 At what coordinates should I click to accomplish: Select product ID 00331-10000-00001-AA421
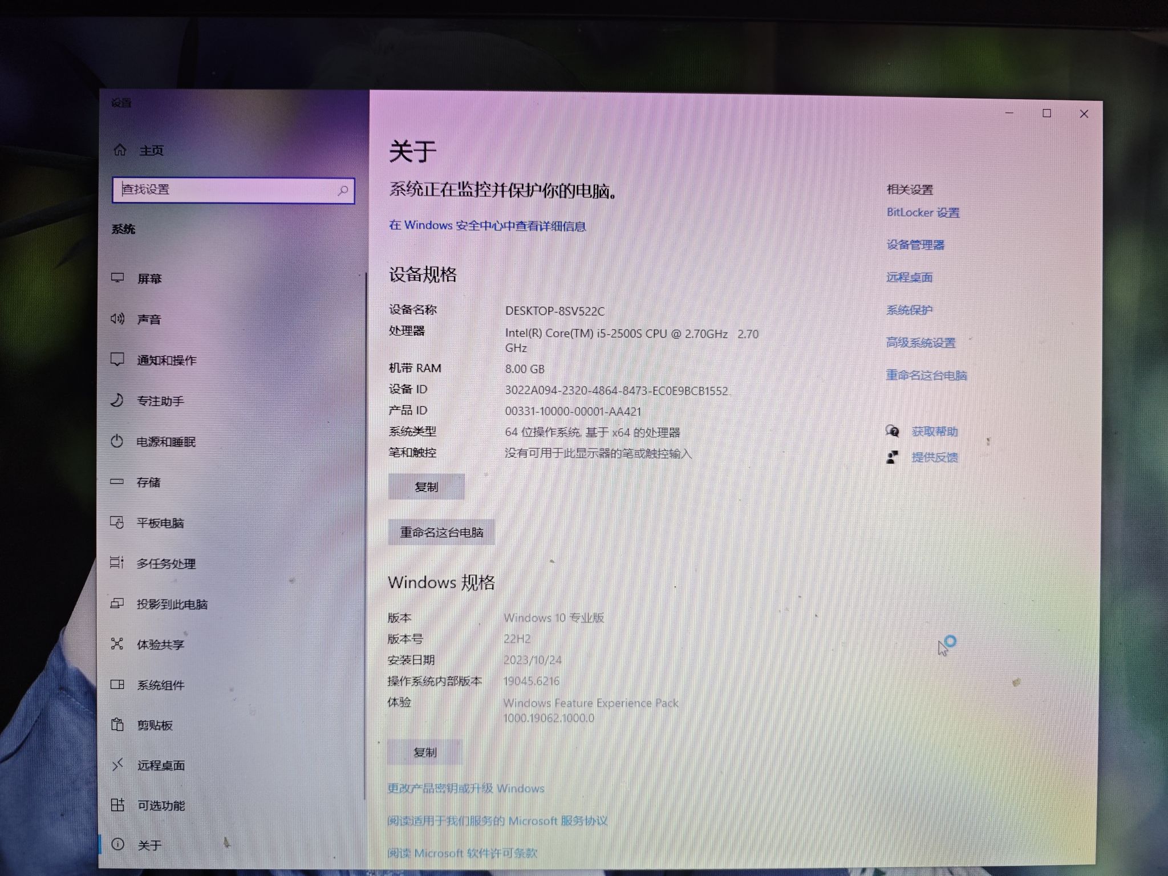(x=573, y=411)
